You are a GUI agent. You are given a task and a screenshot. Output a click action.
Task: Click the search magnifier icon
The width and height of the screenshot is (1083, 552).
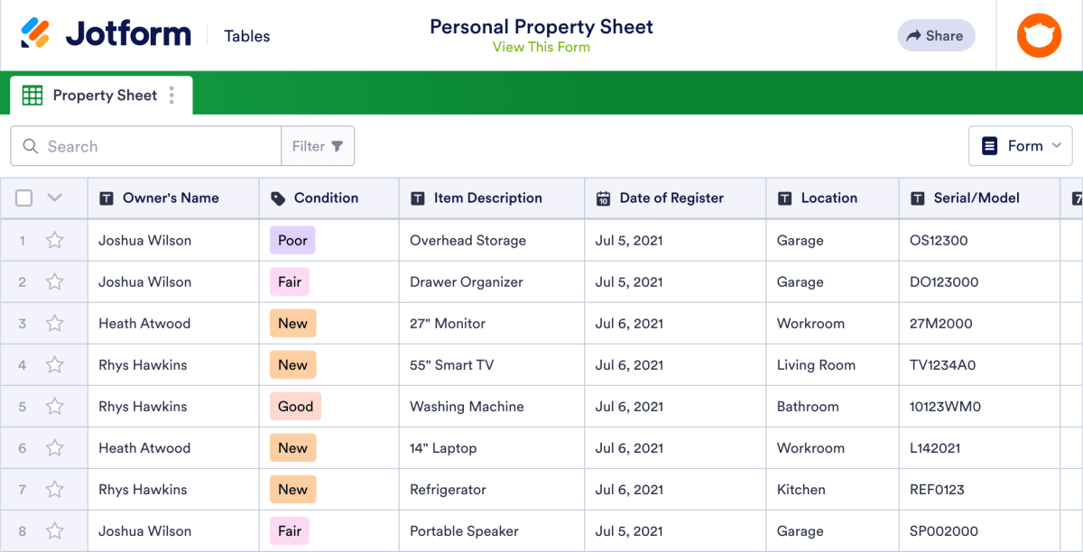click(30, 145)
